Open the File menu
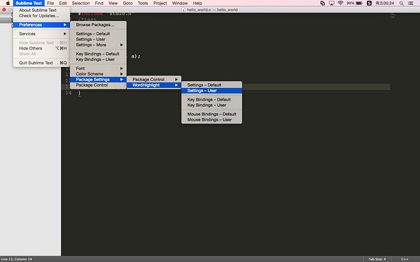The height and width of the screenshot is (262, 420). click(x=50, y=3)
